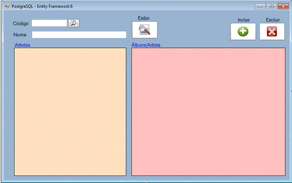Click the Nome label
Viewport: 292px width, 183px height.
[20, 35]
